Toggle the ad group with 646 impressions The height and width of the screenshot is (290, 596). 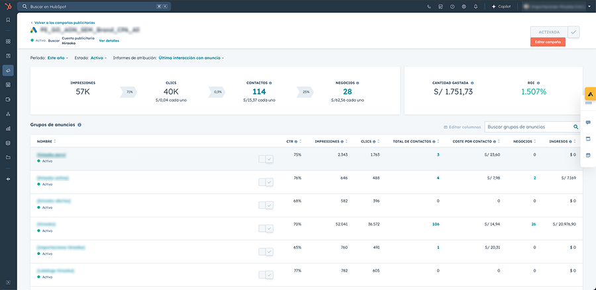click(x=266, y=182)
